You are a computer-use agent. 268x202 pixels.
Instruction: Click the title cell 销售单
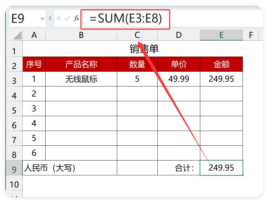133,49
